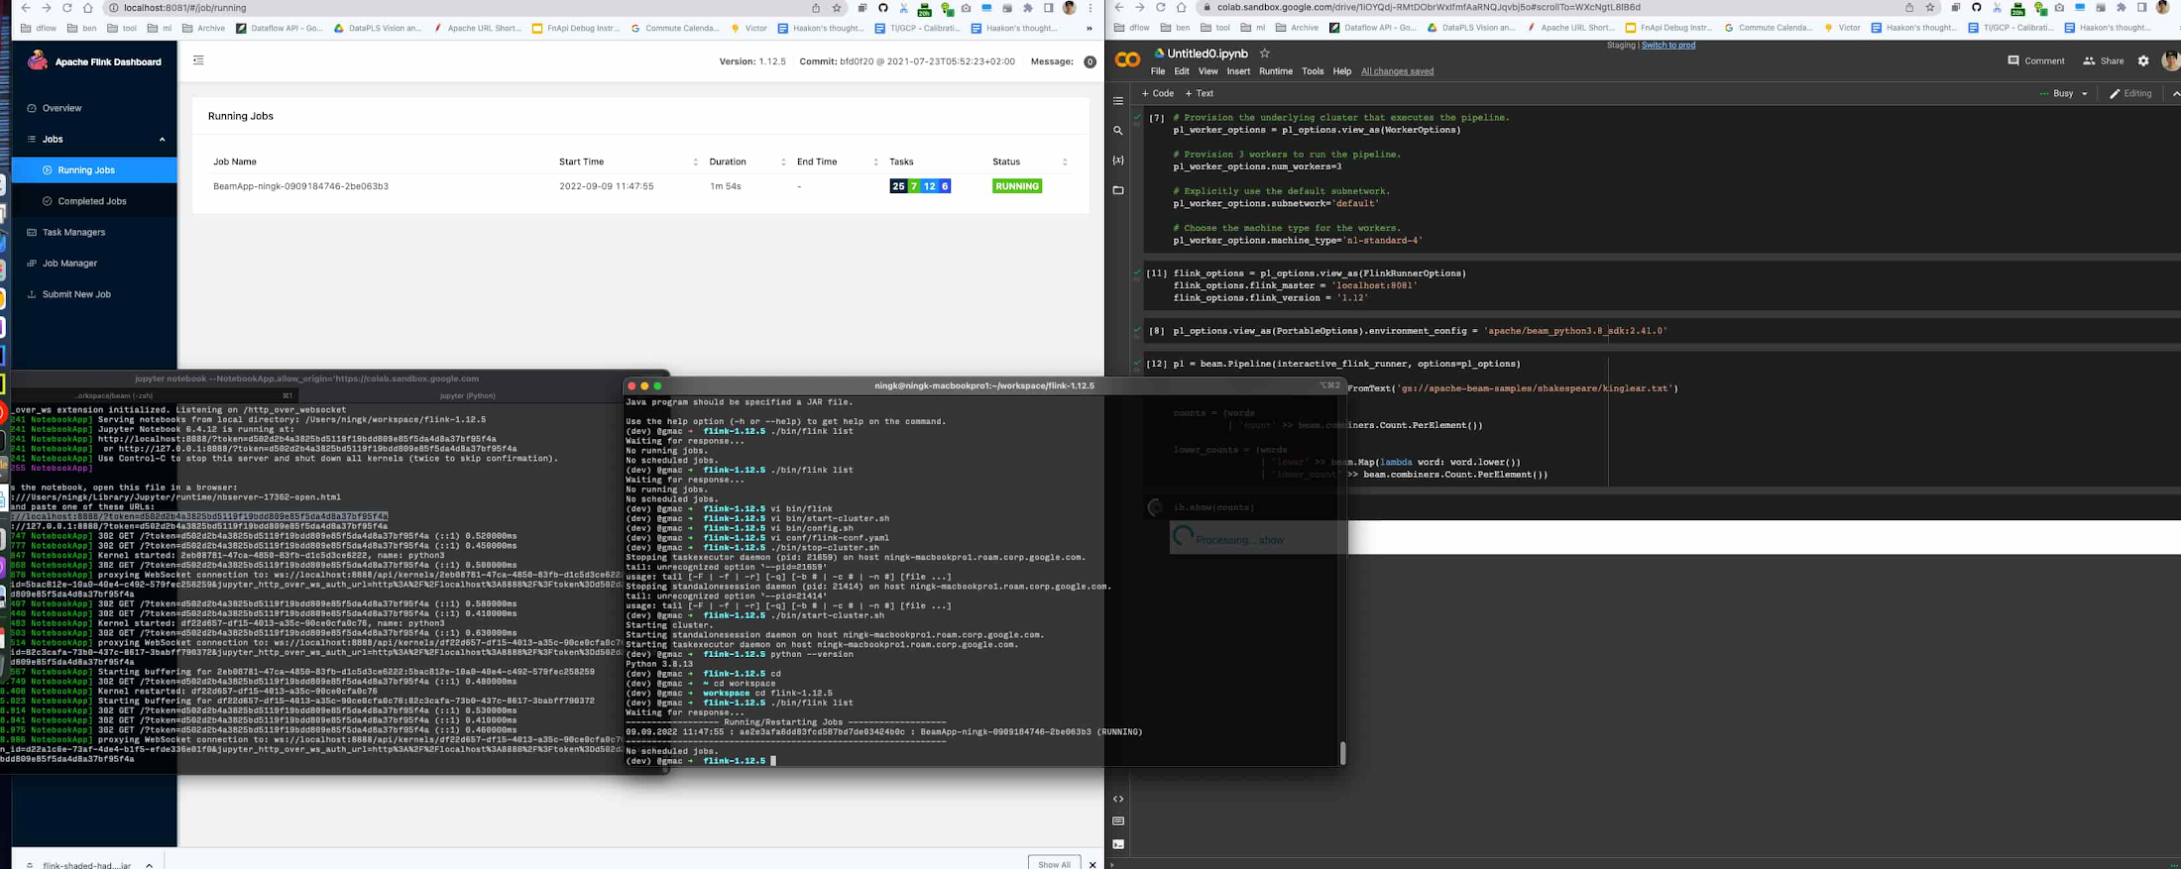Open Overview in the Flink sidebar
The height and width of the screenshot is (869, 2181).
coord(61,108)
